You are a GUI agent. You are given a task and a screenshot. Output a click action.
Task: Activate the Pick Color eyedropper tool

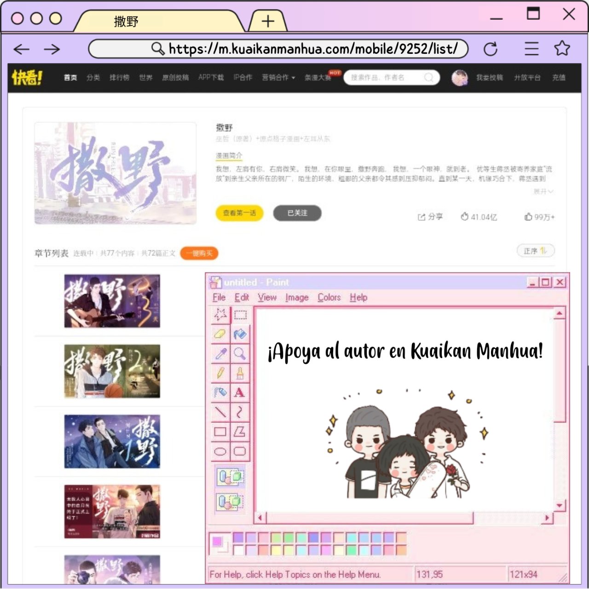[220, 353]
